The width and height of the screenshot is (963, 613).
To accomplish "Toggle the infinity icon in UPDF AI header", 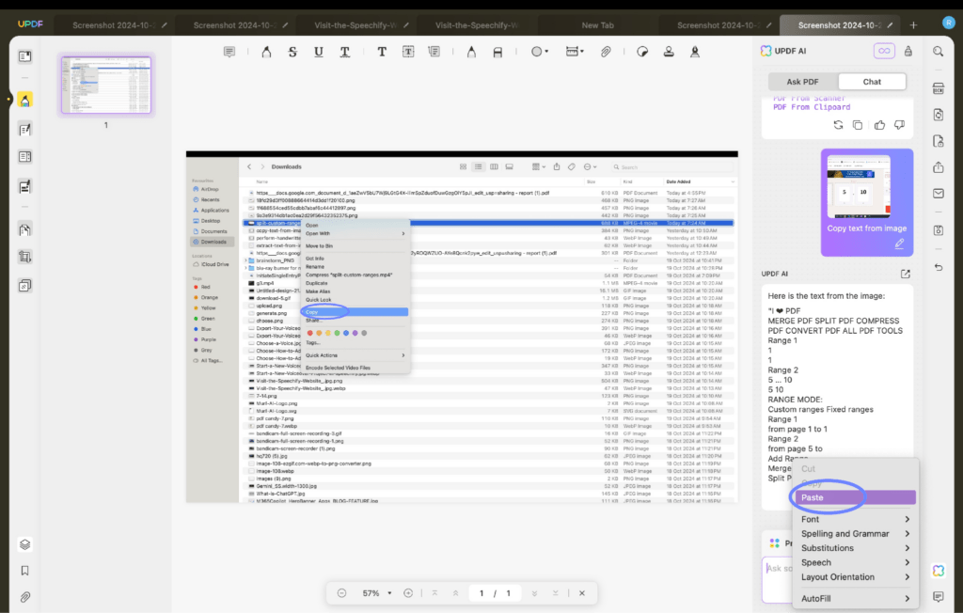I will (883, 51).
